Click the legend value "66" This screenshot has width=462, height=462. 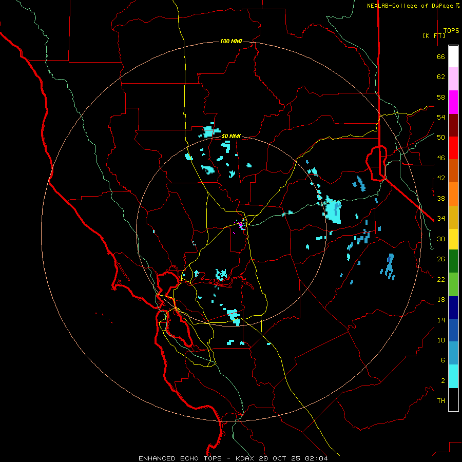click(x=441, y=57)
